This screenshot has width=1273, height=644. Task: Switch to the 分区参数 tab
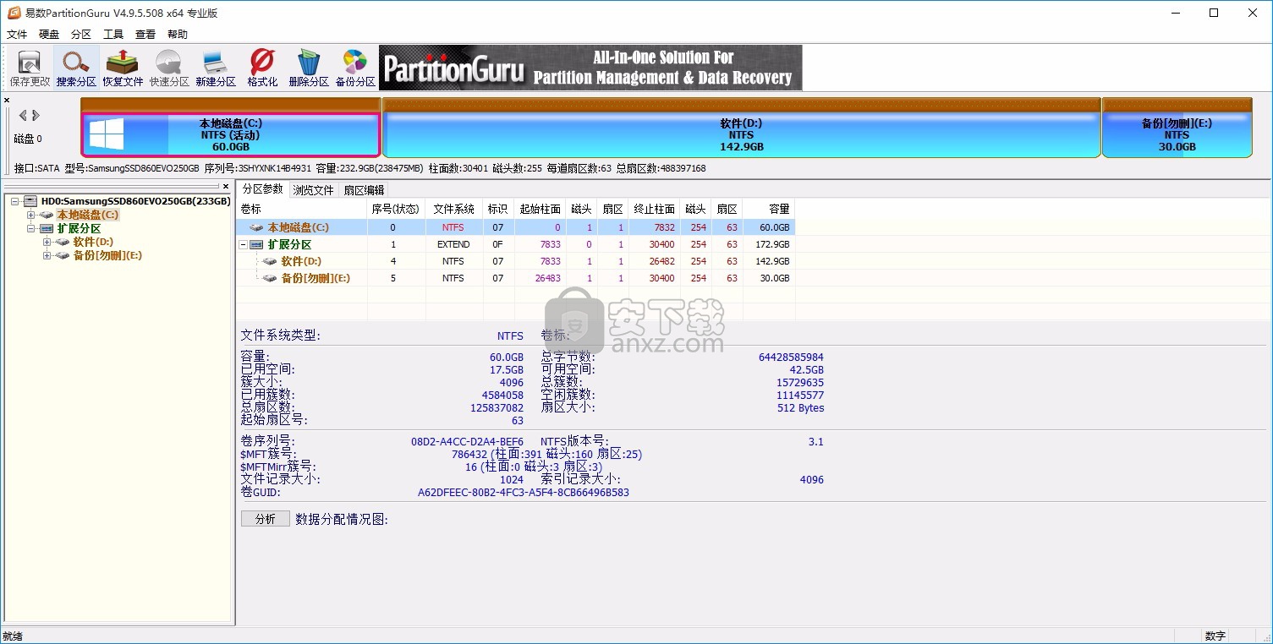pyautogui.click(x=263, y=189)
